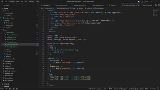The height and width of the screenshot is (90, 160).
Task: Click the minimap code overview
Action: (156, 13)
